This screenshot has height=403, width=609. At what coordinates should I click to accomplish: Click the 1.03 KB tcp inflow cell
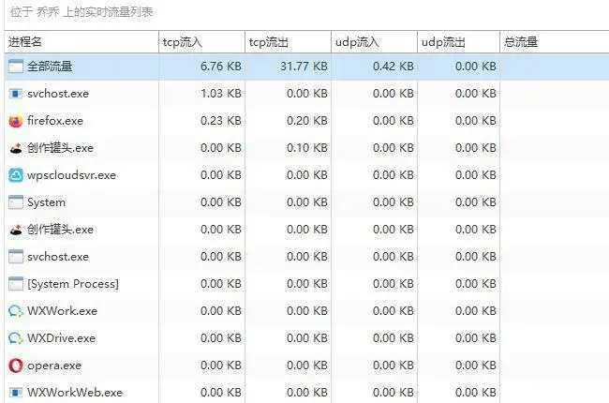(220, 94)
